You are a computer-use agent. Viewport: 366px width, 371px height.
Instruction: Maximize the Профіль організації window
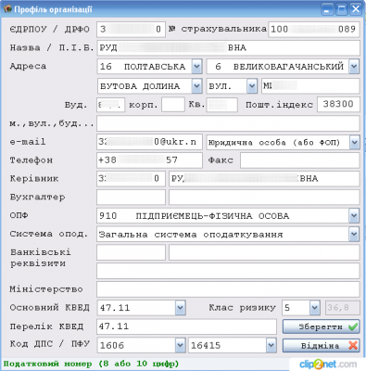[x=342, y=9]
